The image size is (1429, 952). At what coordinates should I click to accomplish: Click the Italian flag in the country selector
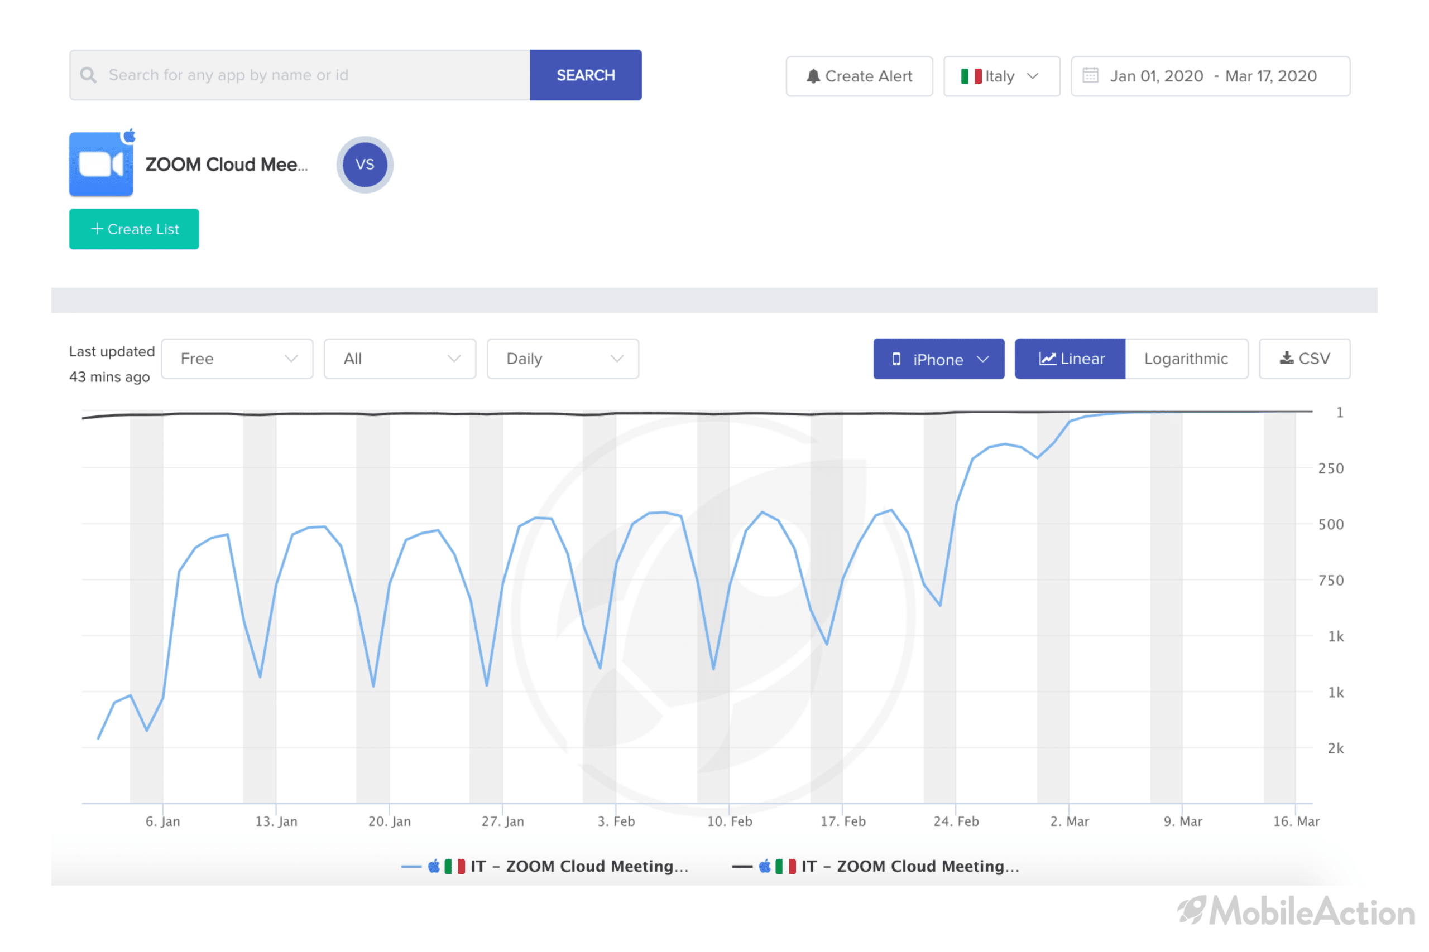click(971, 76)
